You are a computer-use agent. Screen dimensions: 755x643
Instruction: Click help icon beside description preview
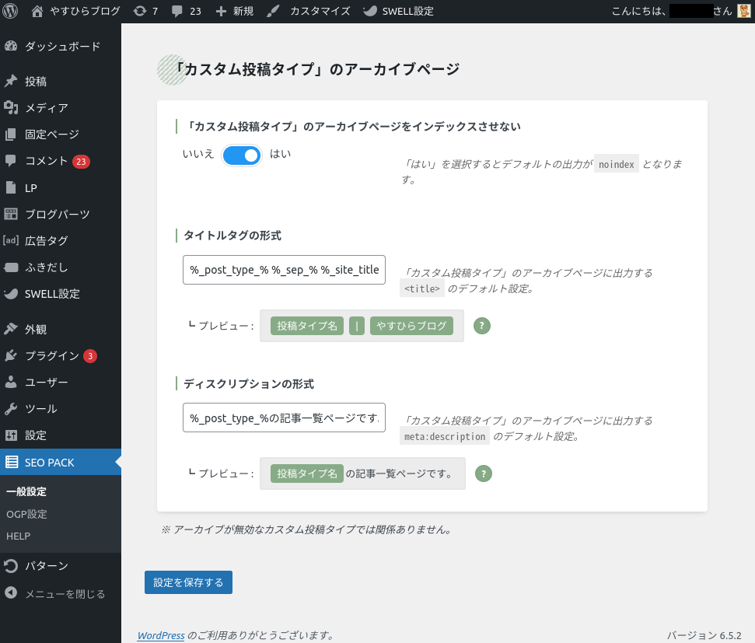pos(484,474)
